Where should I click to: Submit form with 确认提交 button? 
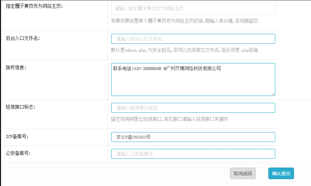click(281, 174)
